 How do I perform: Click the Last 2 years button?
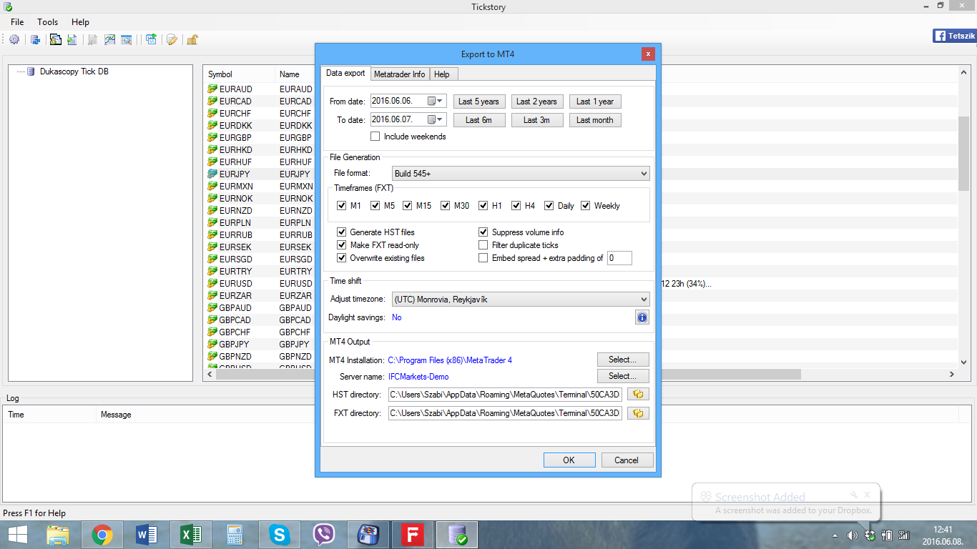536,102
